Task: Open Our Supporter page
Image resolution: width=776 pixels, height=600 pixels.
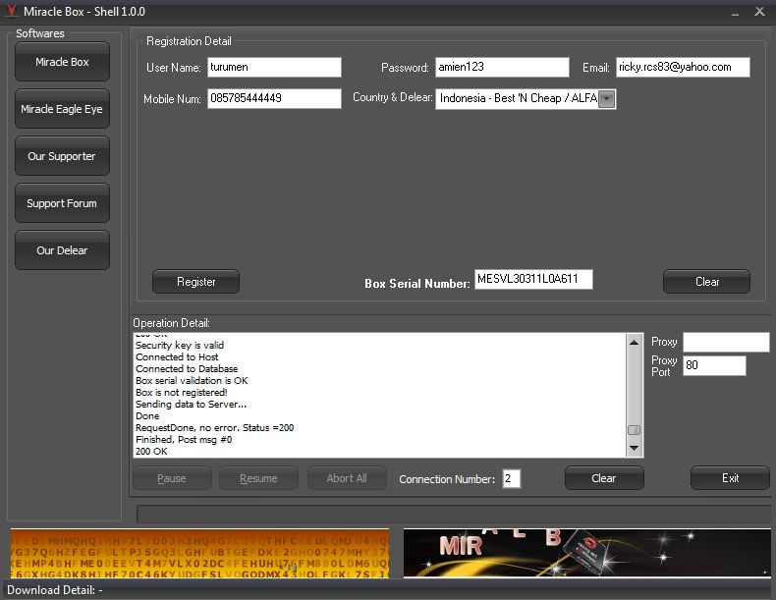Action: pyautogui.click(x=62, y=156)
